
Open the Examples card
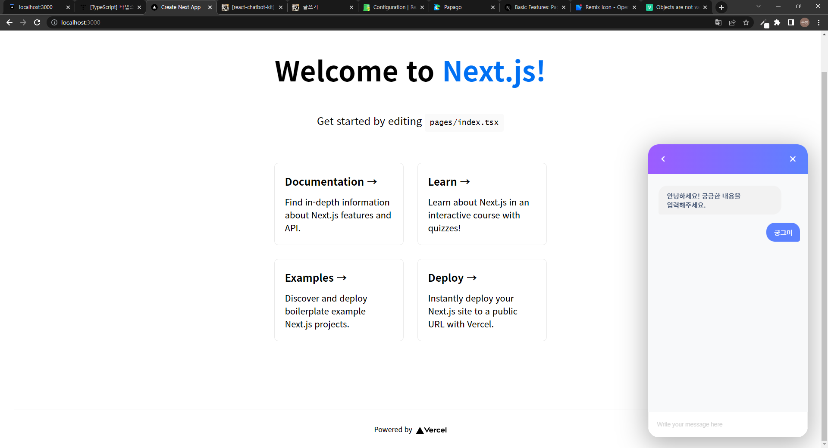pyautogui.click(x=339, y=300)
